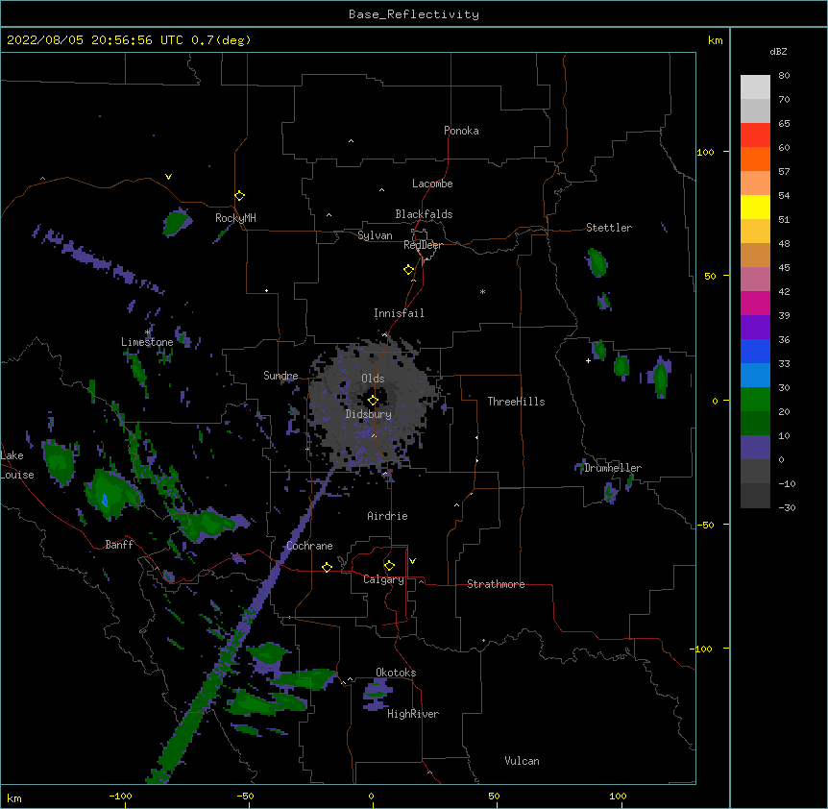The width and height of the screenshot is (828, 809).
Task: Click the -100 tick on the horizontal axis
Action: [x=120, y=797]
